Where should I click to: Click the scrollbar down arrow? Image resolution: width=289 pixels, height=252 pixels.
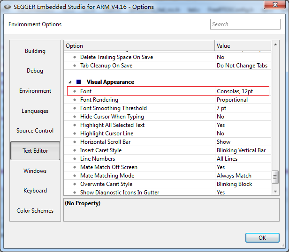[x=275, y=192]
